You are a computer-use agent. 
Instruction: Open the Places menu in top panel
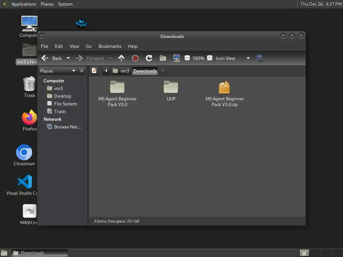(x=47, y=4)
